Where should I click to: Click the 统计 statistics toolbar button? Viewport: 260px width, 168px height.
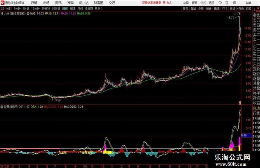[209, 9]
